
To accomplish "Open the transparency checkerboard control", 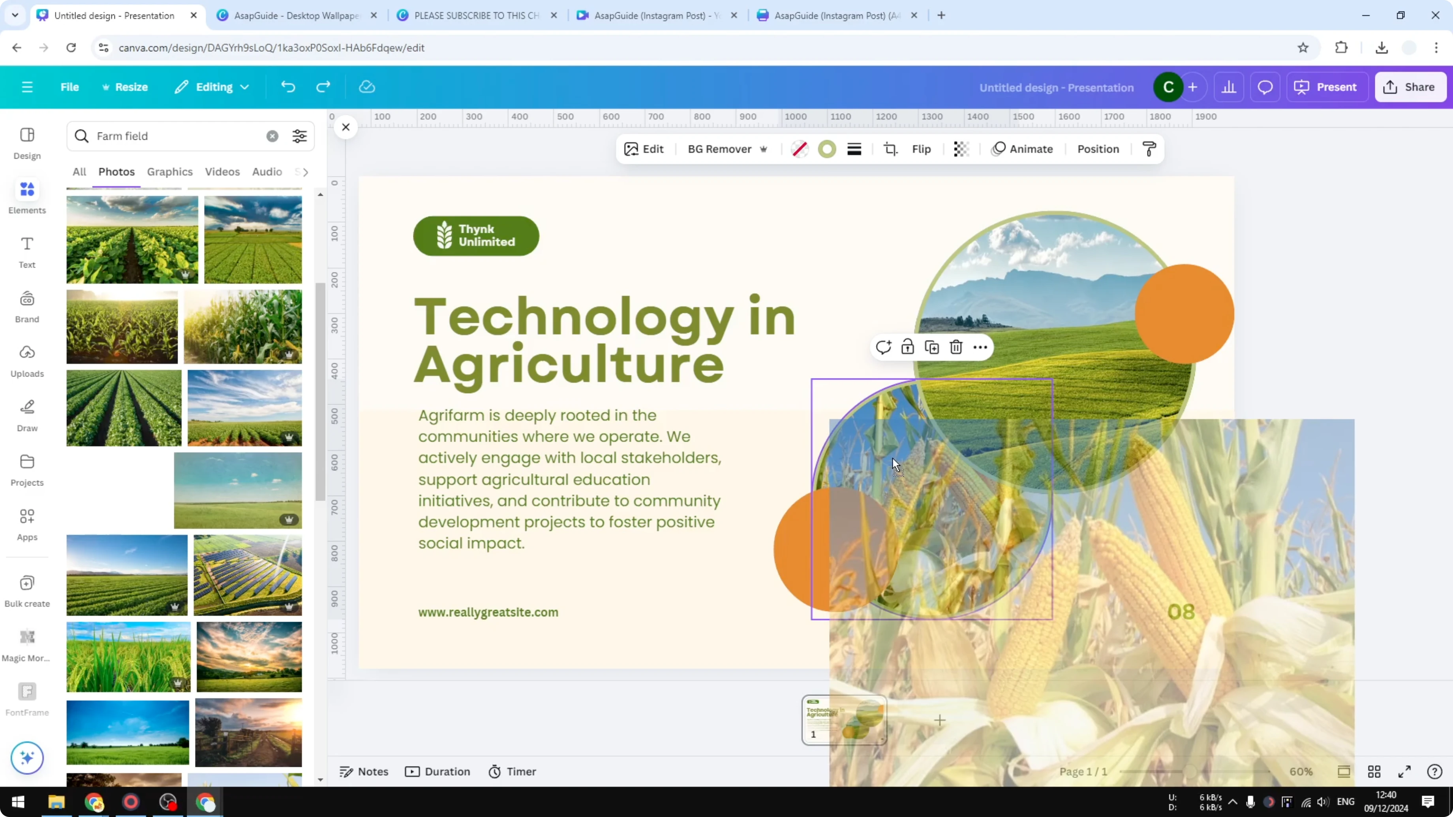I will (x=961, y=149).
